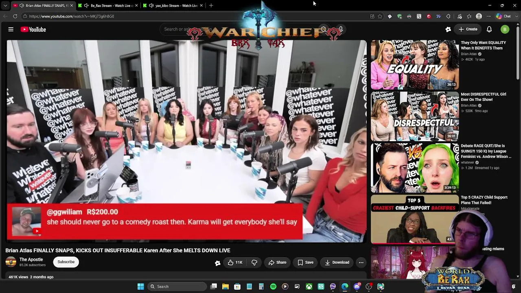Open the red circular extension icon
The height and width of the screenshot is (293, 521).
(x=429, y=16)
